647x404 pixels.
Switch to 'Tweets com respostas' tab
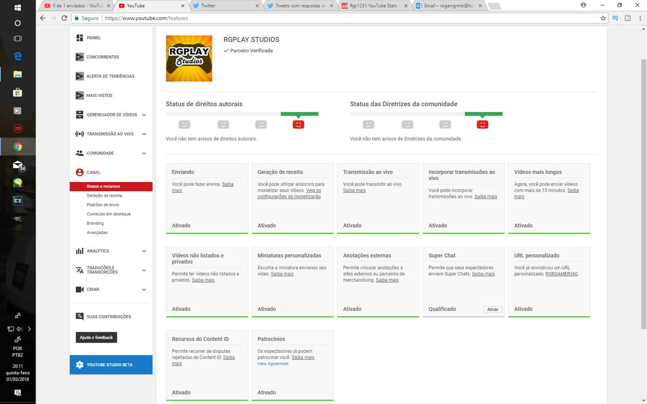301,5
